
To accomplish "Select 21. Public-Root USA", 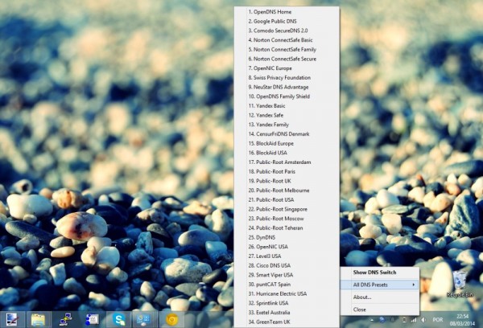I will pos(287,199).
